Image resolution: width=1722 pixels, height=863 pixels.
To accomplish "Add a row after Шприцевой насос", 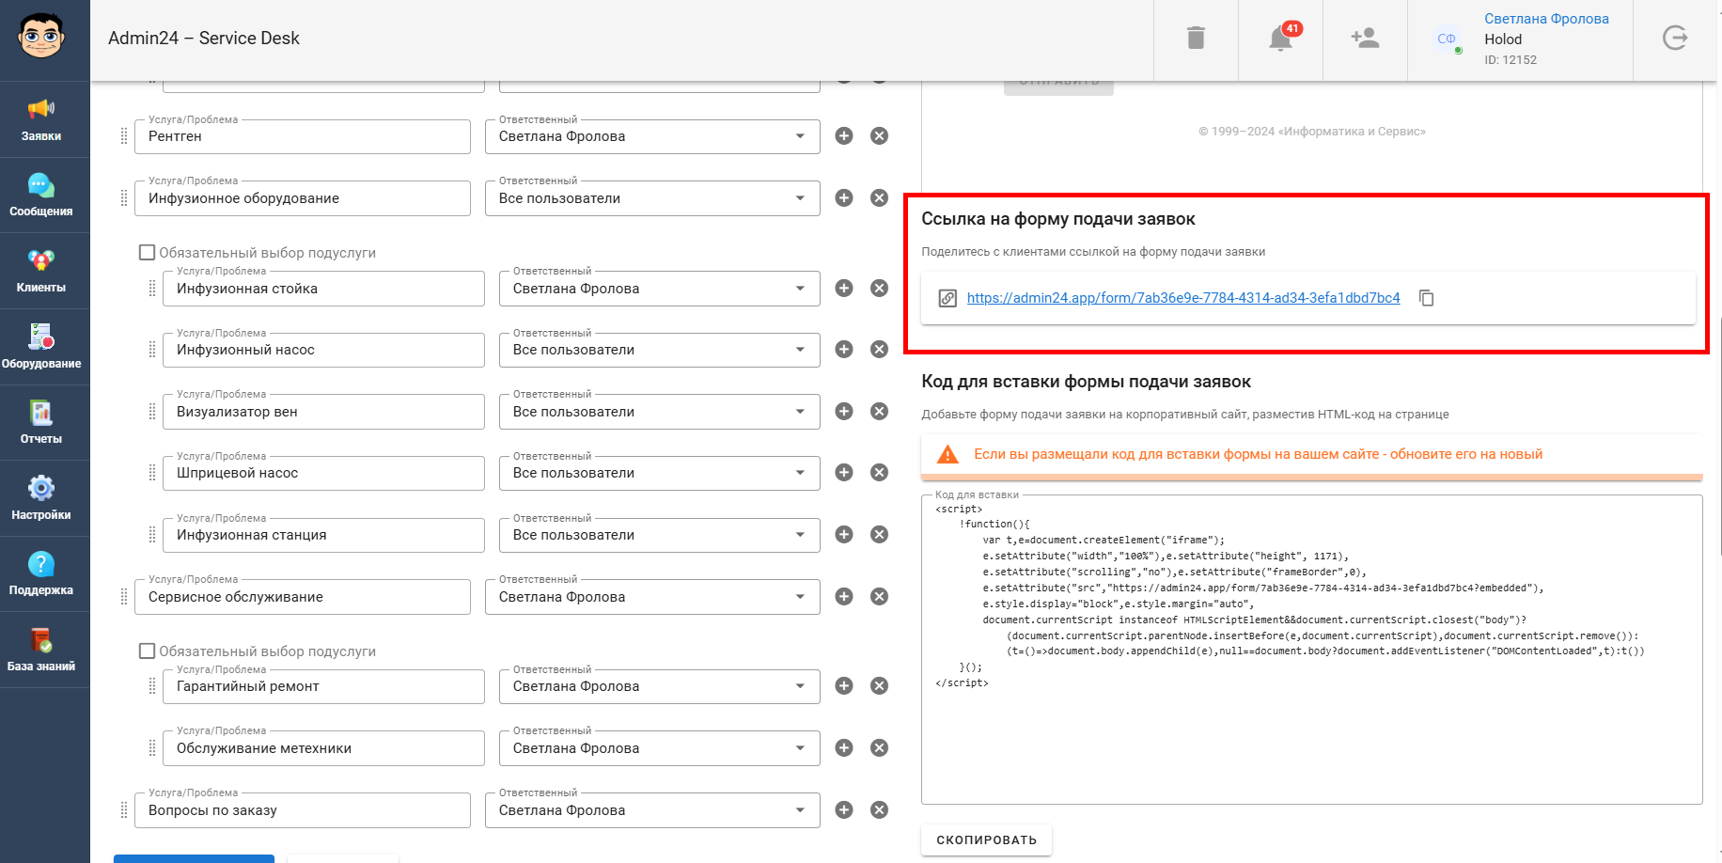I will [x=844, y=473].
